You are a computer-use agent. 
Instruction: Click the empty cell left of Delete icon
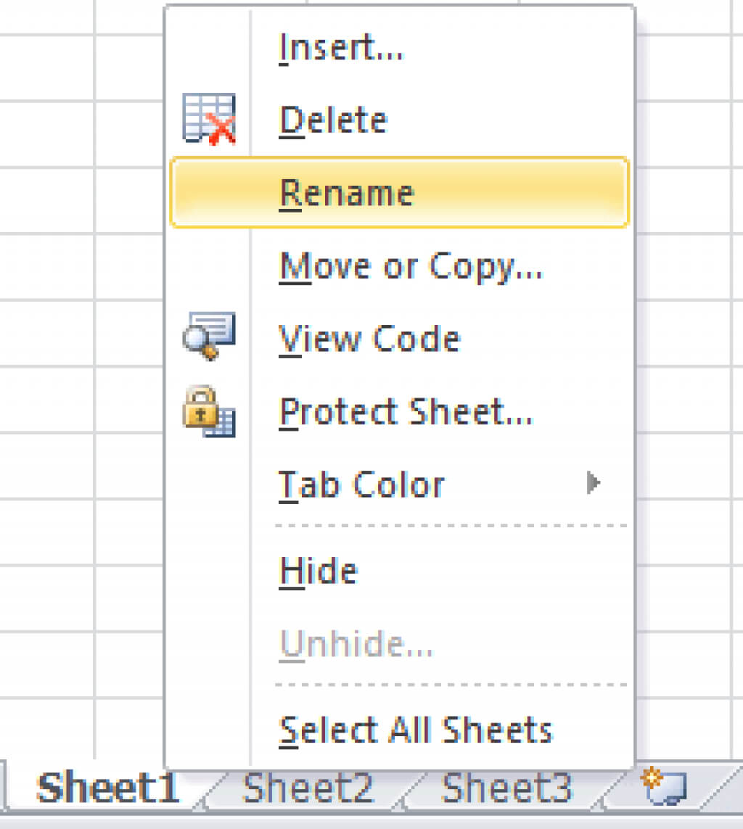click(129, 134)
